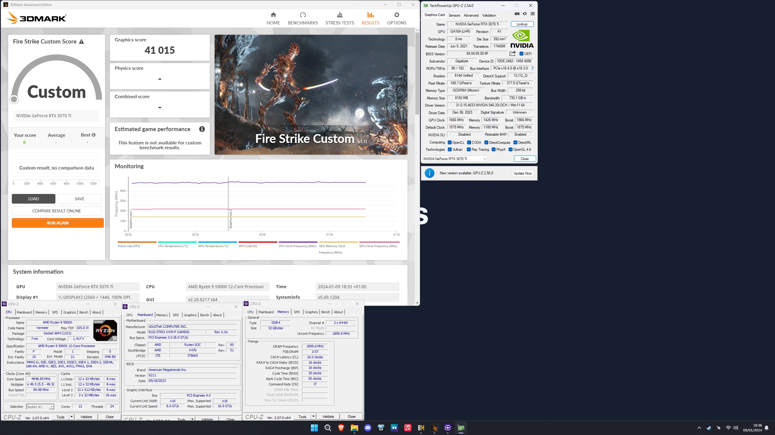Toggle the DirectML checkbox
This screenshot has height=435, width=775.
tap(515, 143)
